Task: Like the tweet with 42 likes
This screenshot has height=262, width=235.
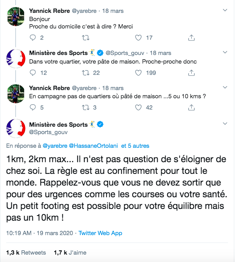Action: coord(138,108)
